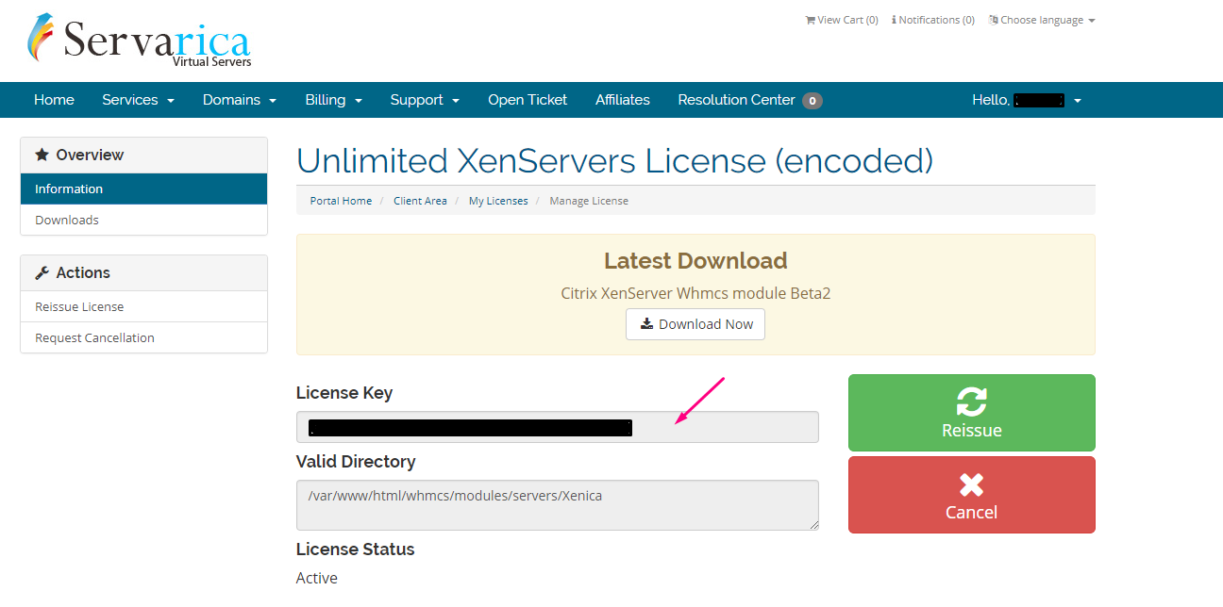This screenshot has width=1223, height=607.
Task: Open the Choose language dropdown
Action: point(1042,20)
